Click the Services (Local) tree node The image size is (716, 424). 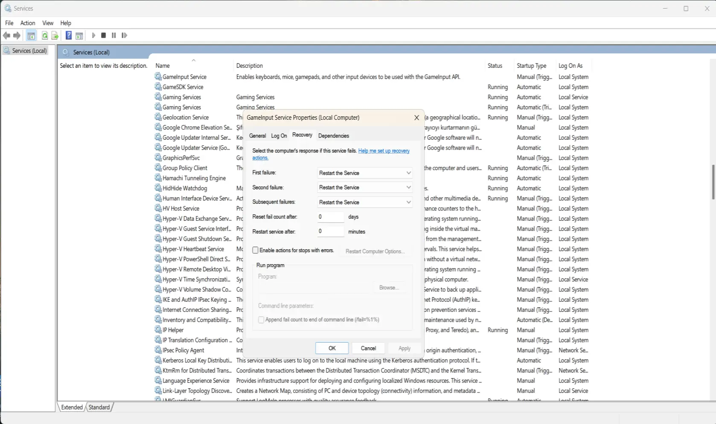point(26,51)
